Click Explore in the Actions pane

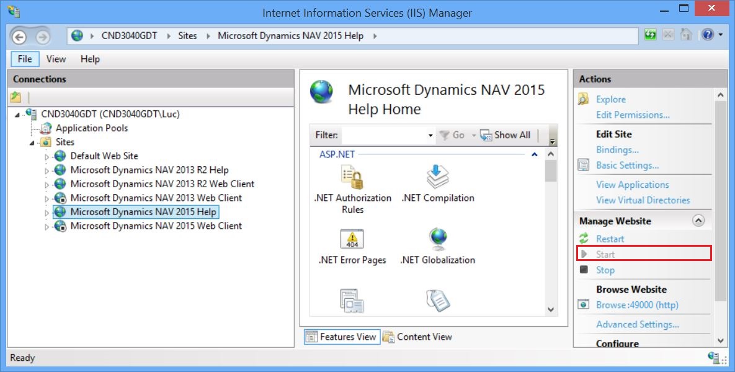(611, 99)
